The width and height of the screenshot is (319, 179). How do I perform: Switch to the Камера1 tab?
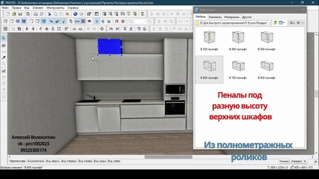pyautogui.click(x=285, y=161)
